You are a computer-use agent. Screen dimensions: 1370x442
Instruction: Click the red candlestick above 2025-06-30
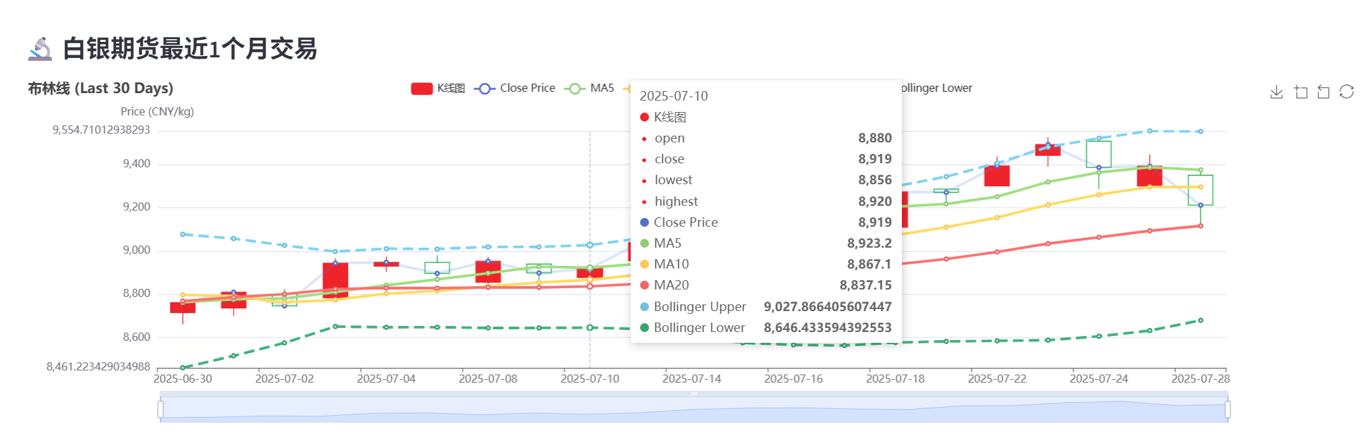(x=183, y=308)
